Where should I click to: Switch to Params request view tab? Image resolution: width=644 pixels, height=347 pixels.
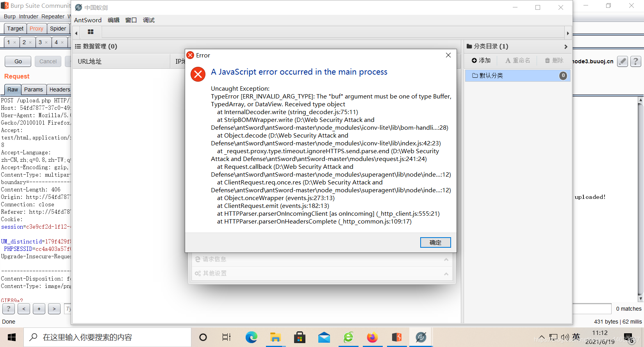point(34,89)
